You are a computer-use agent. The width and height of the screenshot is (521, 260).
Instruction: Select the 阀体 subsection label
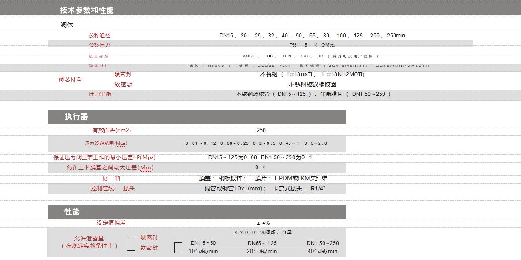point(67,26)
